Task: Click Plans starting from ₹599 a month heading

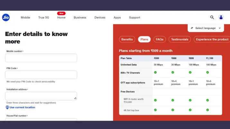Action: tap(146, 51)
